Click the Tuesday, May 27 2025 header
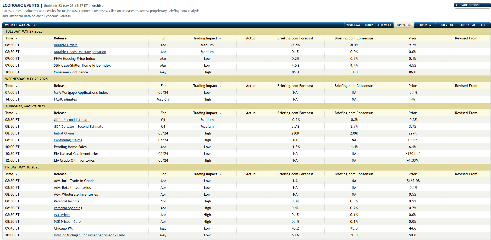Viewport: 491px width, 240px height. tap(24, 32)
